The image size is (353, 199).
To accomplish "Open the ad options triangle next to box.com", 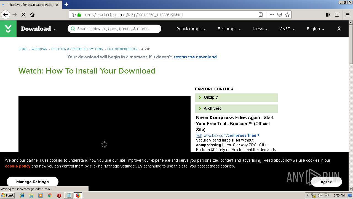I will click(x=258, y=135).
